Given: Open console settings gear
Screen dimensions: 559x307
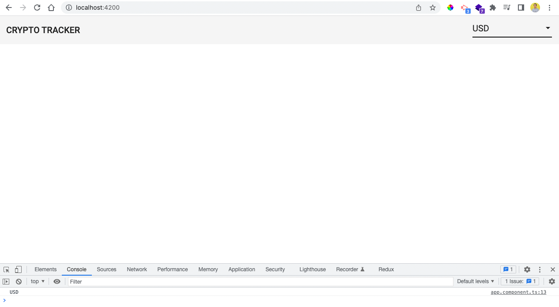Looking at the screenshot, I should (552, 281).
